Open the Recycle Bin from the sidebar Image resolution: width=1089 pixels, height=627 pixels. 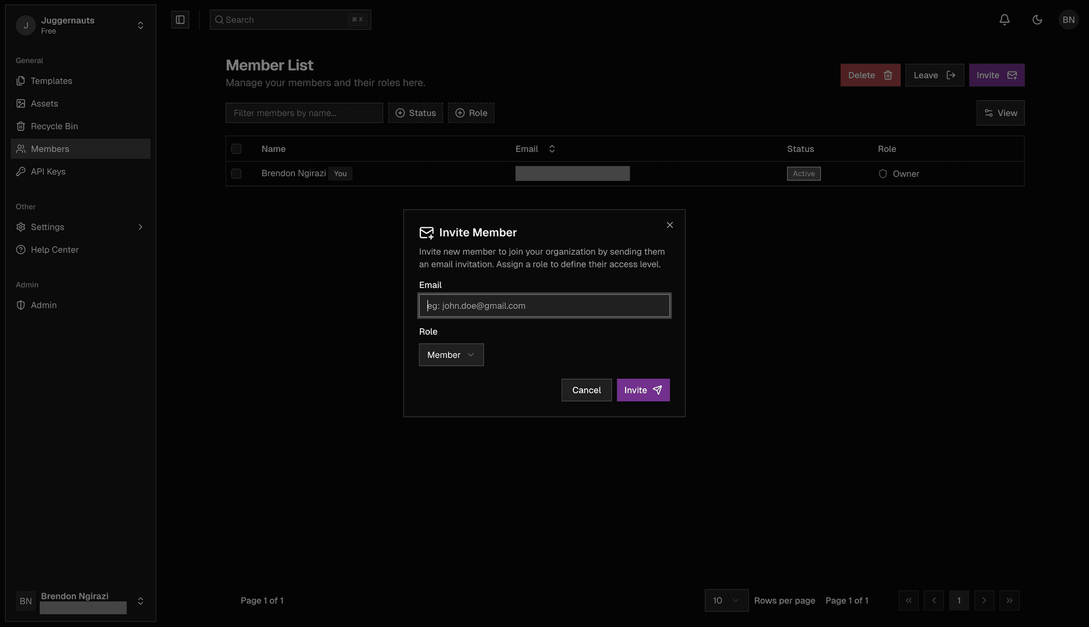(x=21, y=126)
